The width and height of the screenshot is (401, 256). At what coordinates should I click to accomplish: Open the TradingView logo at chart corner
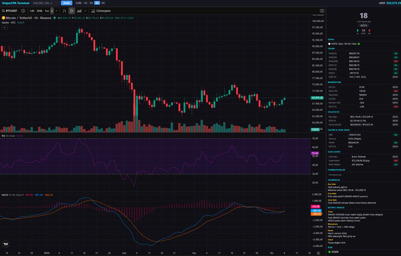(x=5, y=244)
